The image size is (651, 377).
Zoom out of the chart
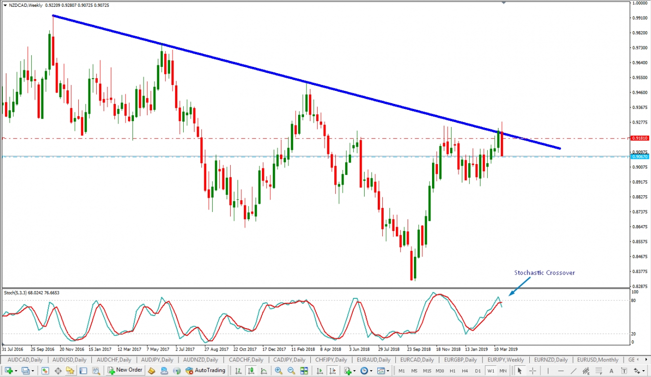coord(291,371)
